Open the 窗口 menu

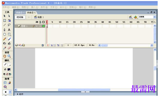coord(83,7)
